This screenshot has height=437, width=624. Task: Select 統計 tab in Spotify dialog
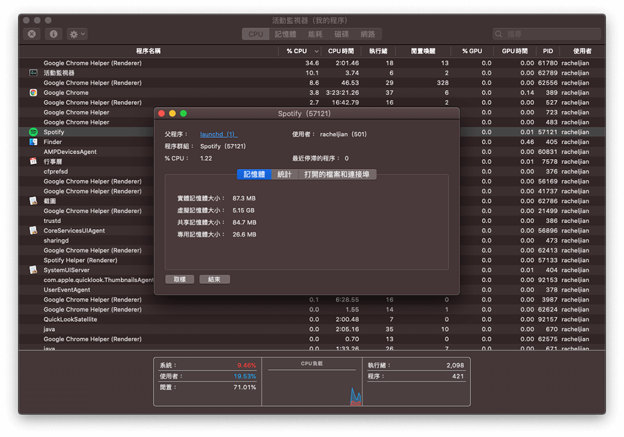click(285, 174)
